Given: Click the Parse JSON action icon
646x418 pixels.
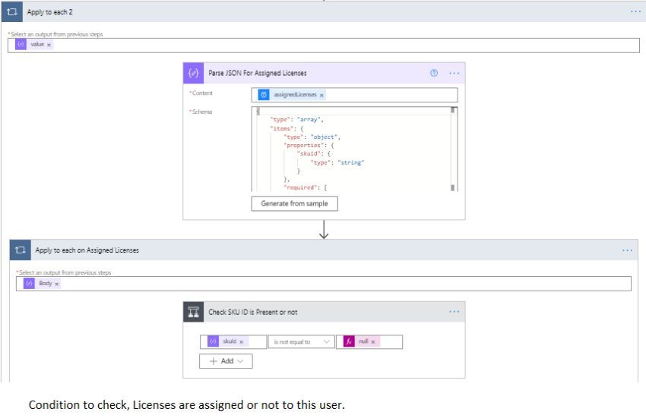Looking at the screenshot, I should [193, 73].
